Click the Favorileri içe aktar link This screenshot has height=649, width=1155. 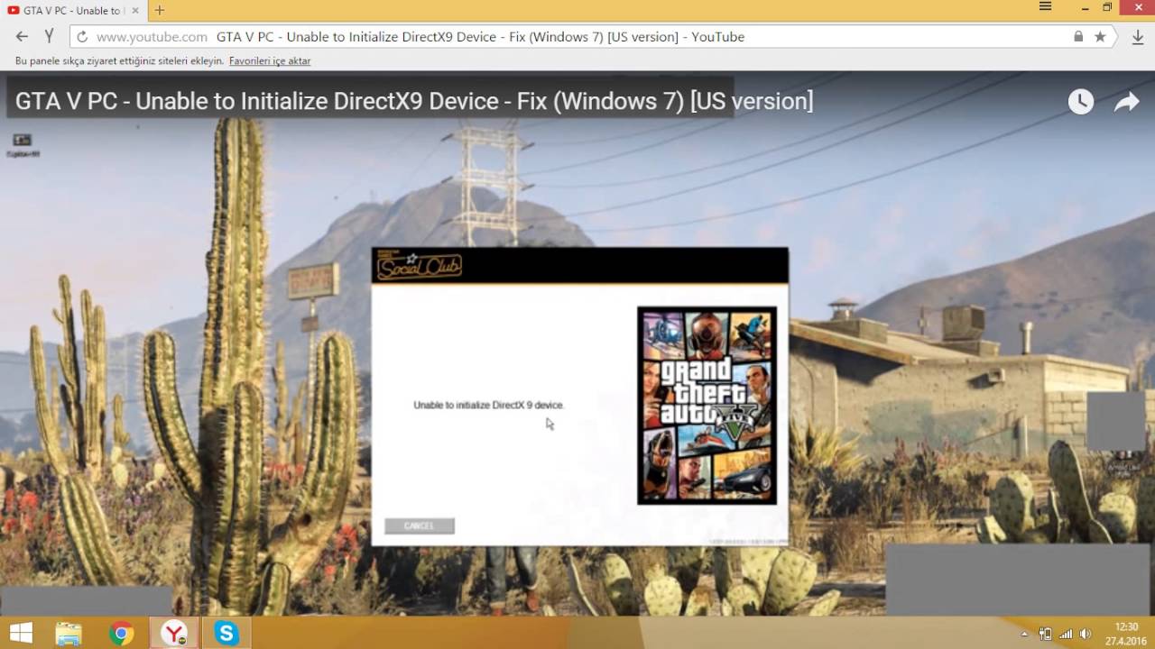(x=270, y=61)
